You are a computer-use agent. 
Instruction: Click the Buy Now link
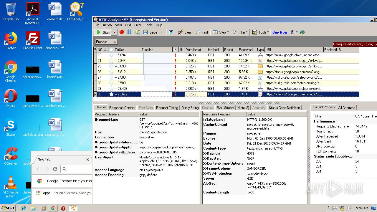point(280,32)
